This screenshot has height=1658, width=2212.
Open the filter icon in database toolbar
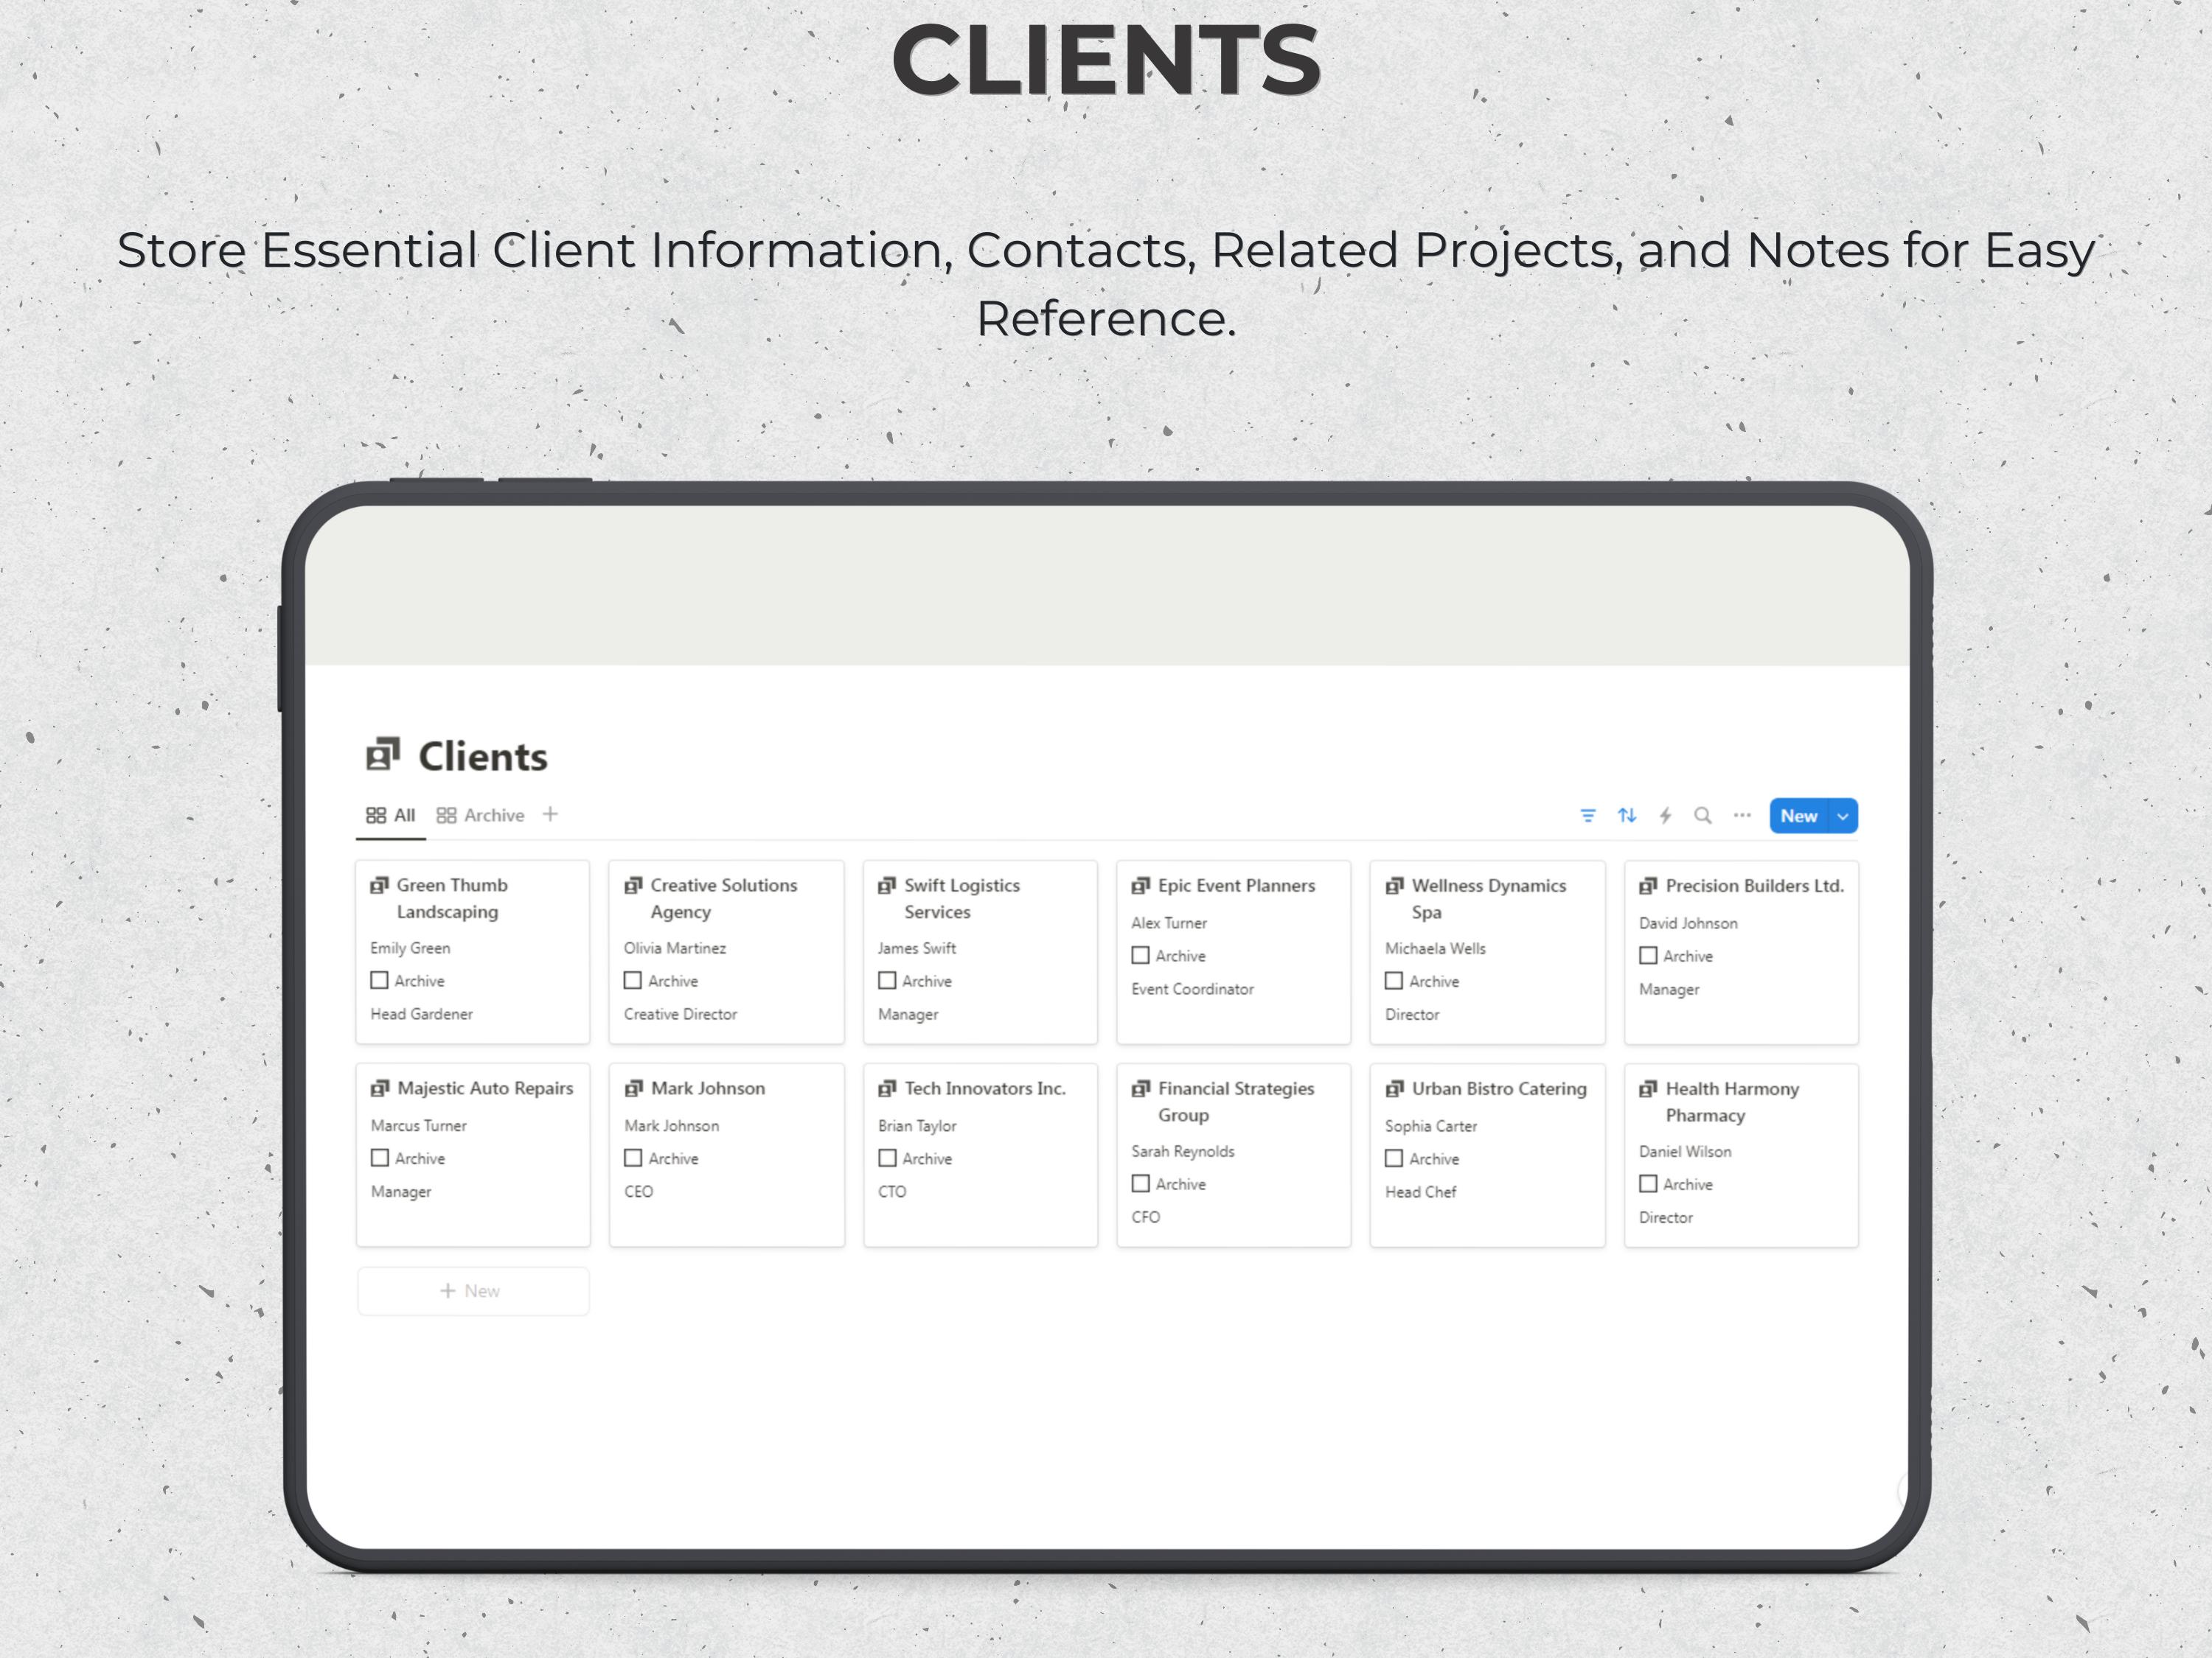pyautogui.click(x=1587, y=816)
